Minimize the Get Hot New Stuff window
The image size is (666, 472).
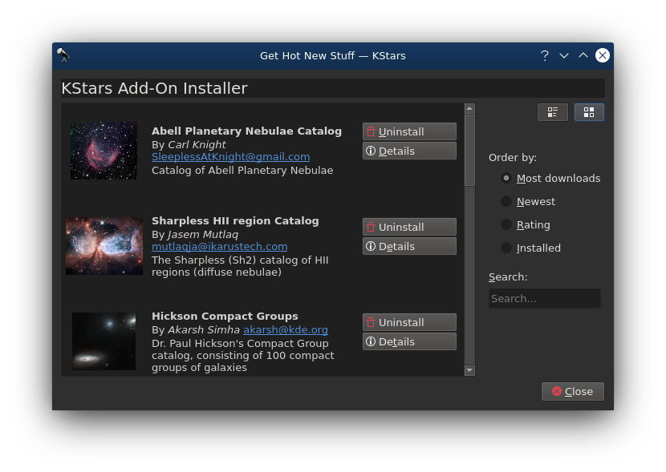[563, 55]
